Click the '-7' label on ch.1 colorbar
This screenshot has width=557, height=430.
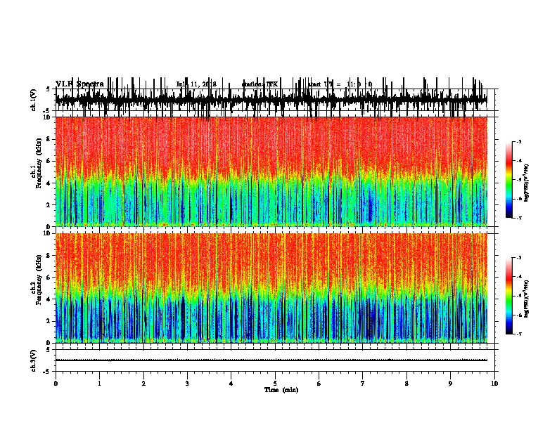click(x=518, y=218)
